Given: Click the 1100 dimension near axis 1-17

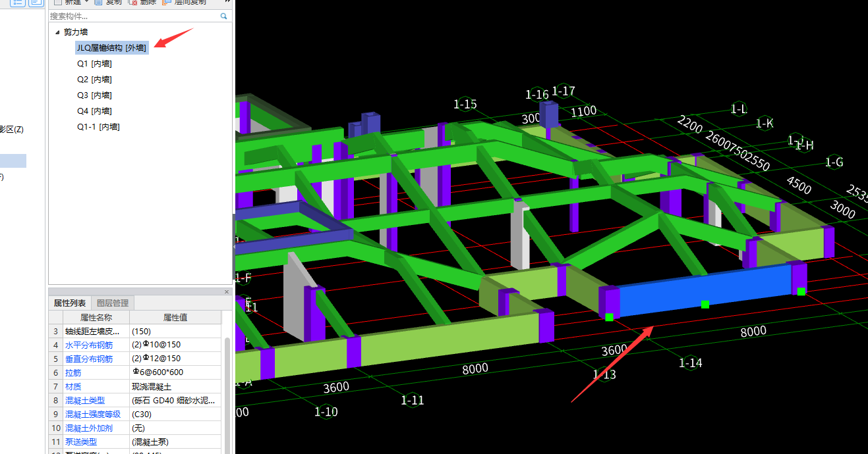Looking at the screenshot, I should click(x=584, y=111).
